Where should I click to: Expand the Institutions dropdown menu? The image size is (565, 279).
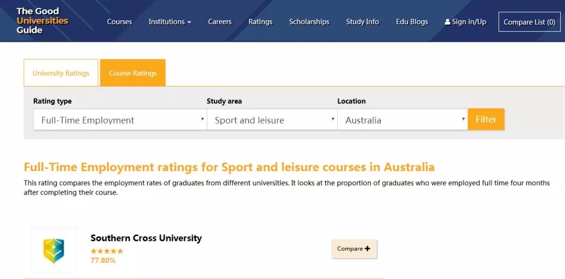[x=169, y=22]
